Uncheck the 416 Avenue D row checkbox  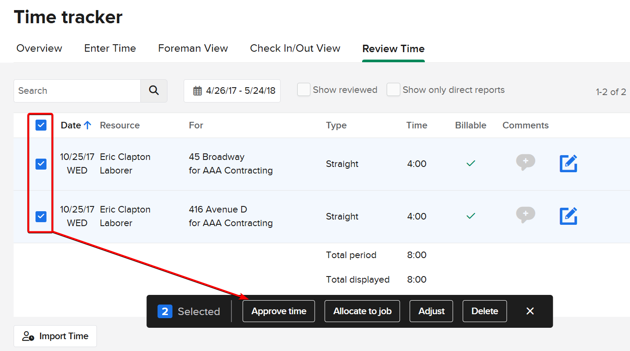(41, 216)
